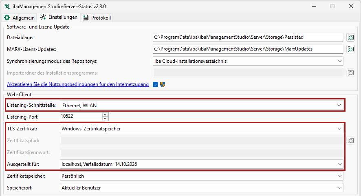
Task: Click the disabled Zertifikatskennwort field
Action: tap(201, 152)
